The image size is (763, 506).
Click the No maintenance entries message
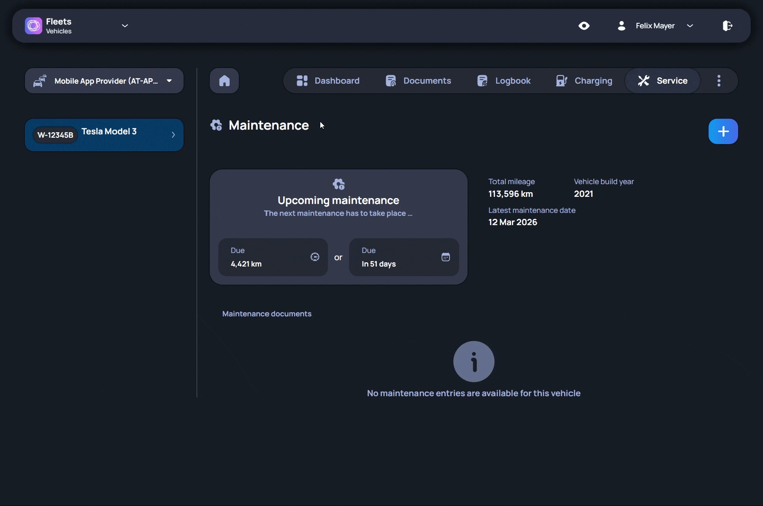coord(474,393)
